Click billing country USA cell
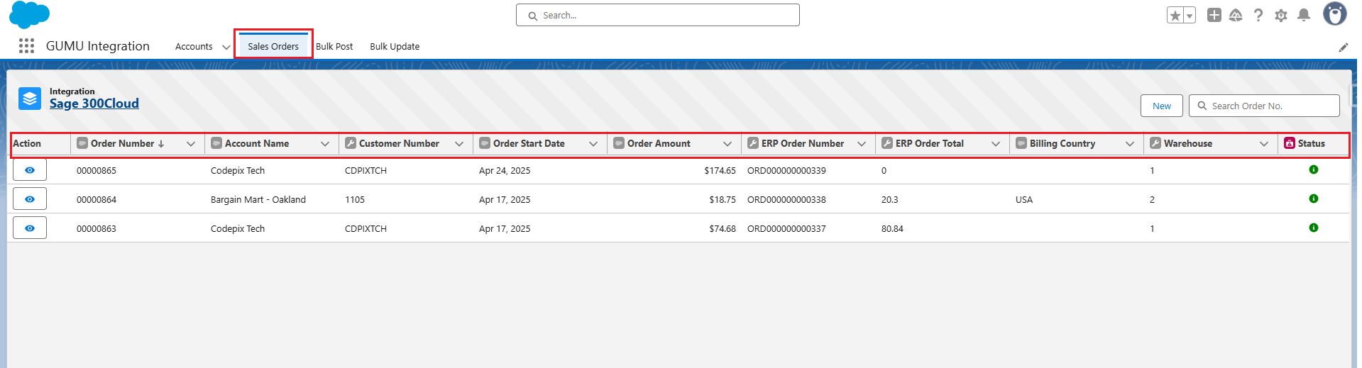 pos(1024,200)
